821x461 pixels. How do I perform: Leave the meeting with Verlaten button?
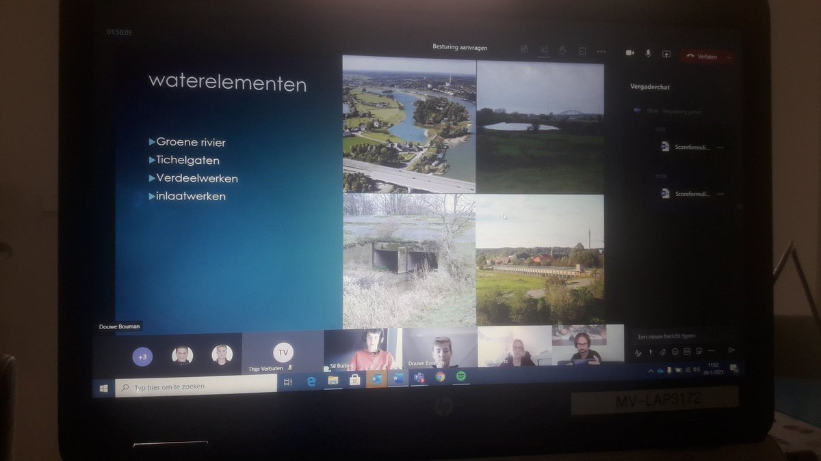(x=703, y=57)
